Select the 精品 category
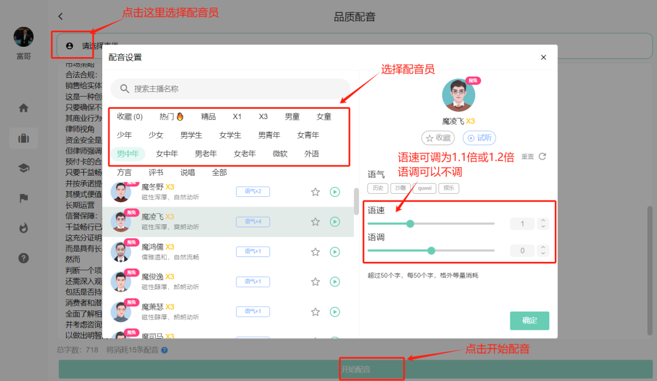This screenshot has width=657, height=381. pyautogui.click(x=208, y=117)
